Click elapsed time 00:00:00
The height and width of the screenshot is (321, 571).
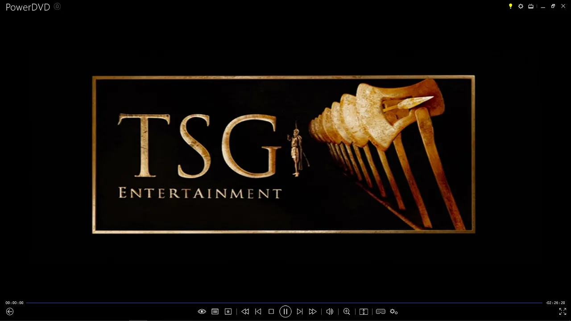[x=14, y=303]
